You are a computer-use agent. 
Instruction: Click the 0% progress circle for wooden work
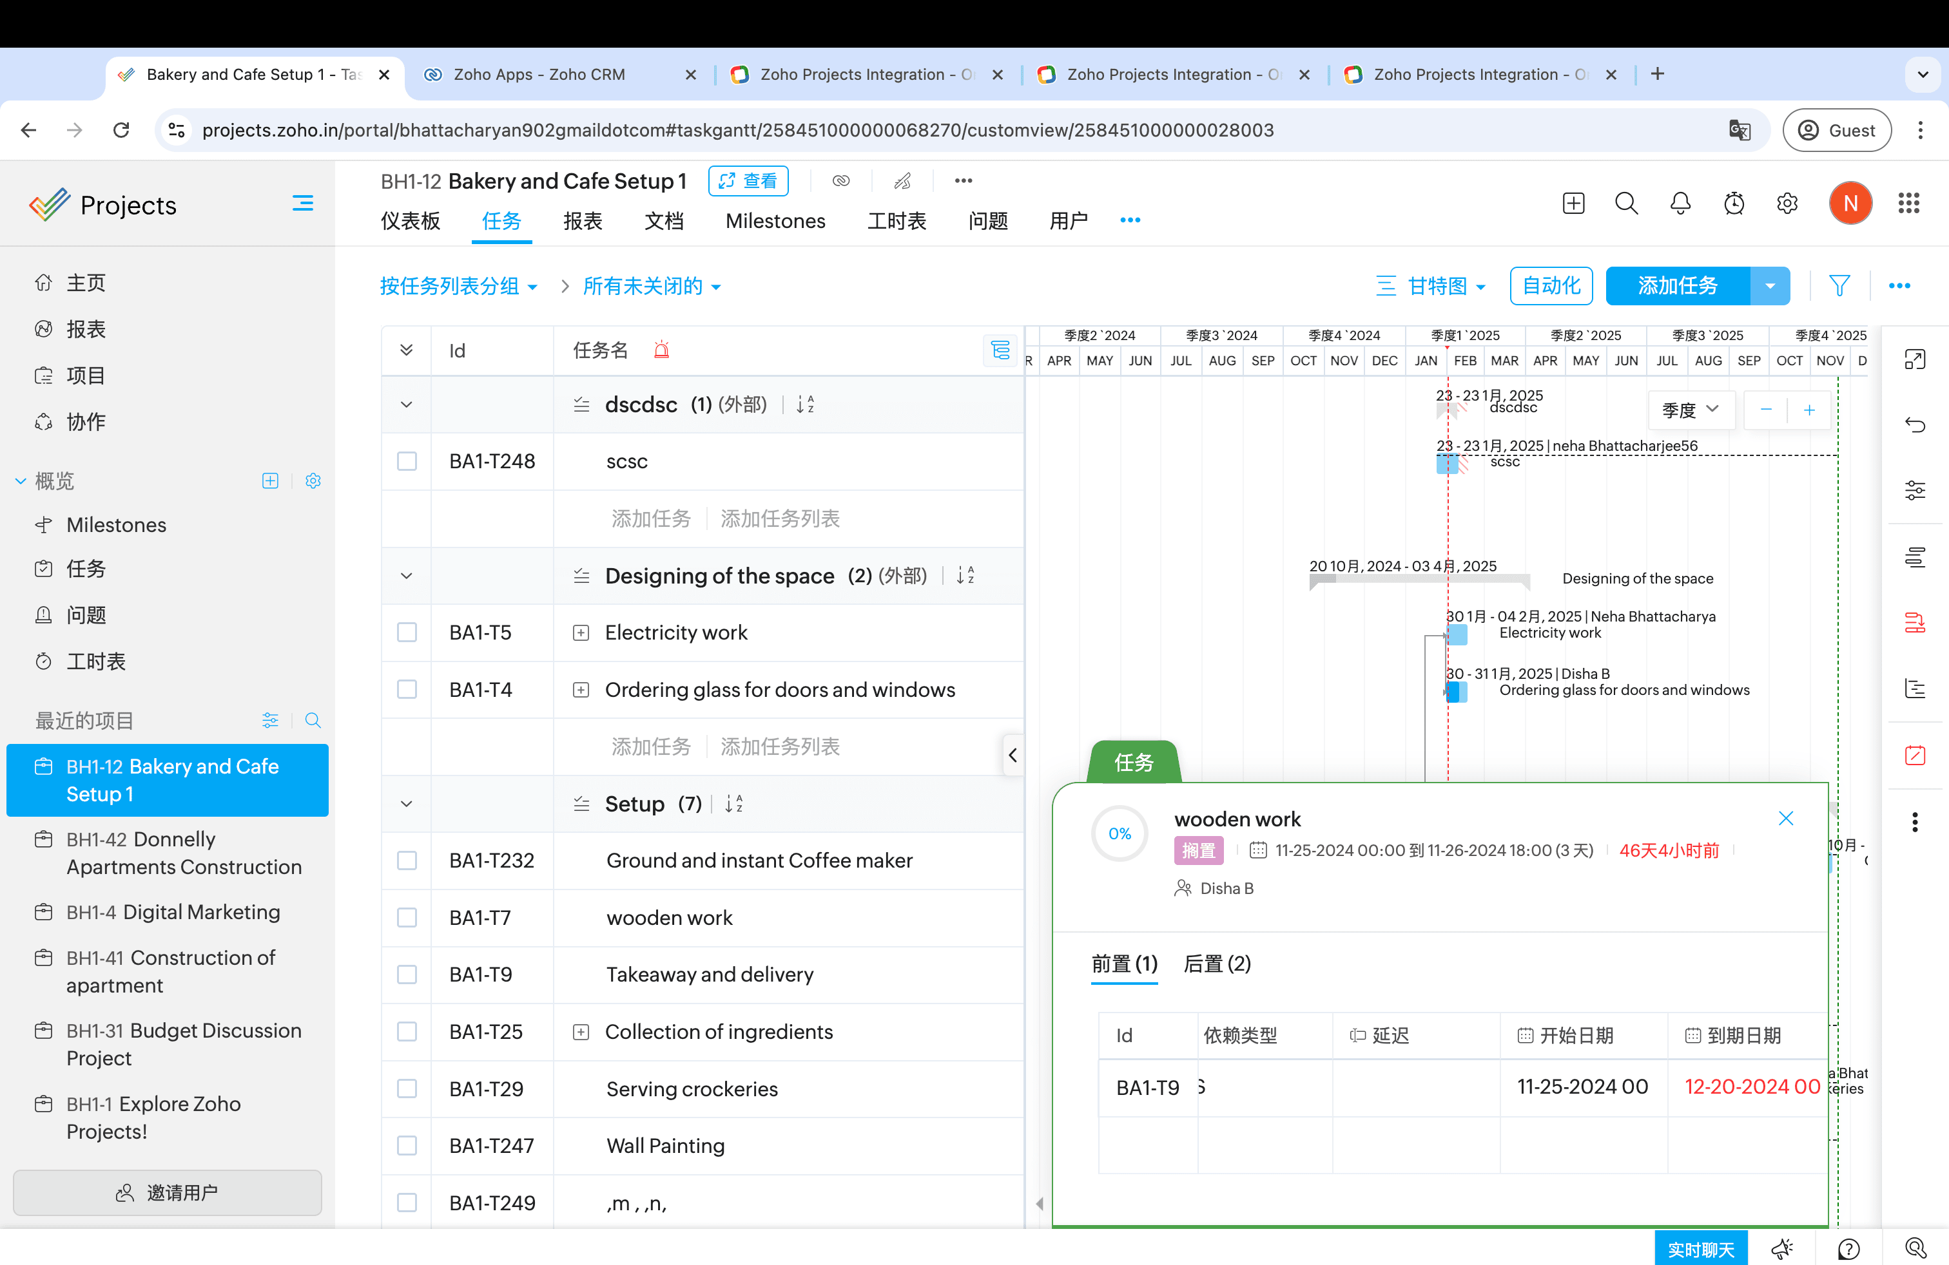pos(1120,834)
